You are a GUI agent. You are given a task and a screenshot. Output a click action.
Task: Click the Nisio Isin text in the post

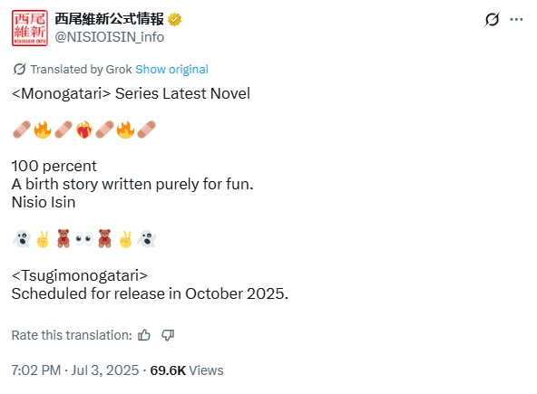tap(44, 202)
